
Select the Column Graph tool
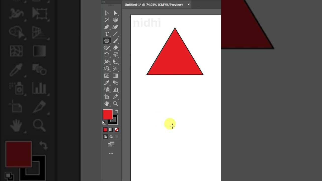click(115, 89)
